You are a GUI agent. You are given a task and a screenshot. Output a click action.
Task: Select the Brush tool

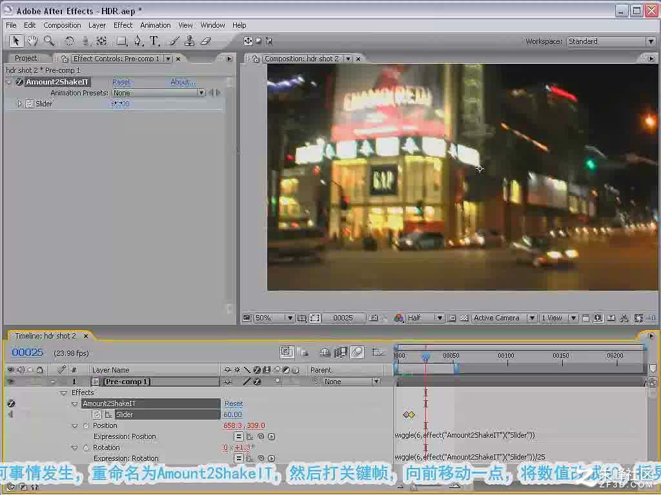point(174,41)
